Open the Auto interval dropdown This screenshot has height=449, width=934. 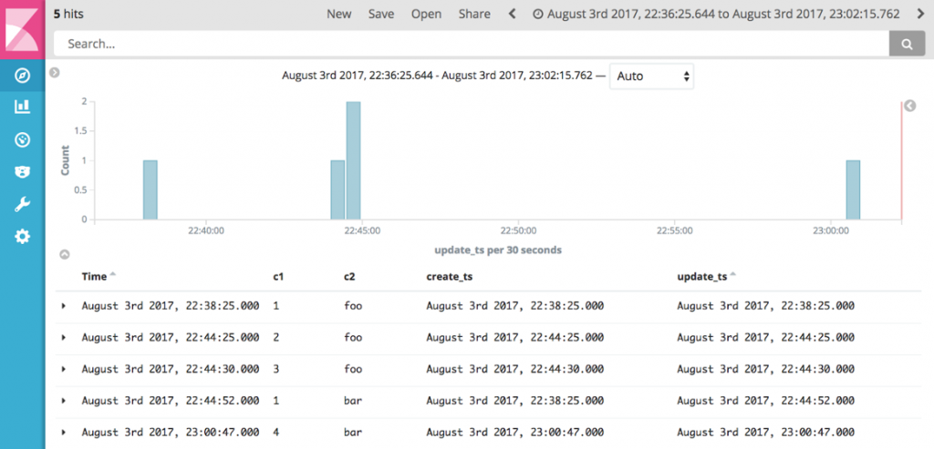pos(651,77)
